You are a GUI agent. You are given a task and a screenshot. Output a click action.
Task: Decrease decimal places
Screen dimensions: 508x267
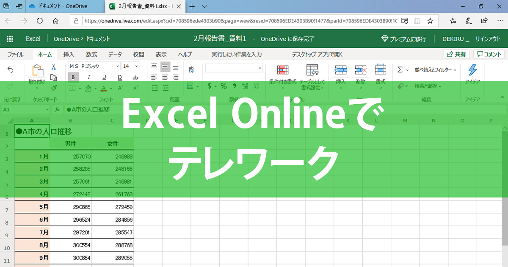point(257,86)
